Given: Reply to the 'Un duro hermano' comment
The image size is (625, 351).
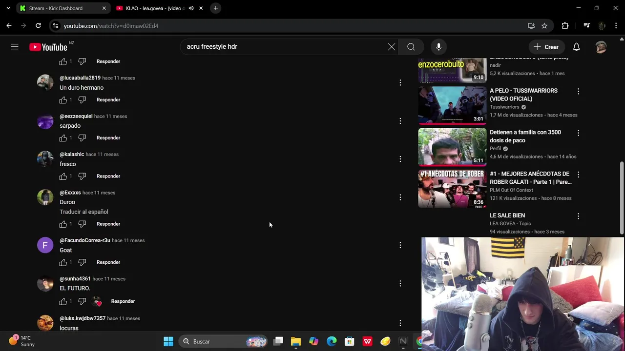Looking at the screenshot, I should pyautogui.click(x=108, y=100).
